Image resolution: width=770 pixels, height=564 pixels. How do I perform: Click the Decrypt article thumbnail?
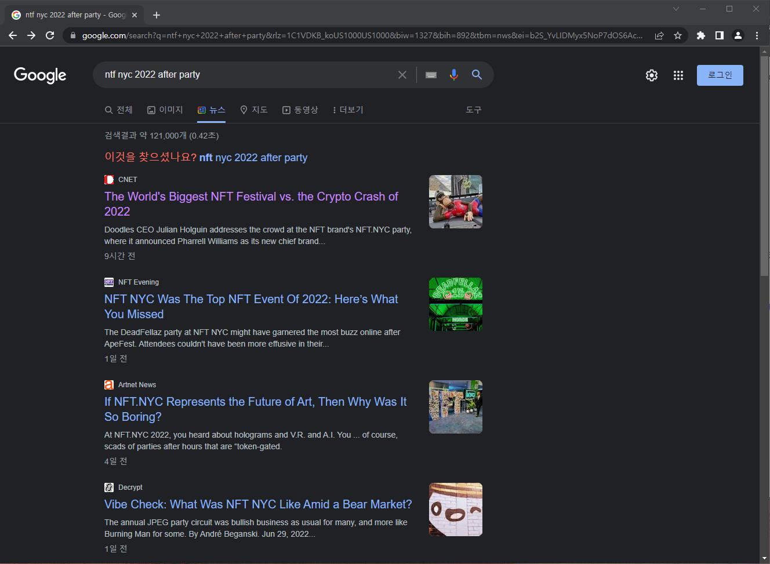(x=456, y=510)
